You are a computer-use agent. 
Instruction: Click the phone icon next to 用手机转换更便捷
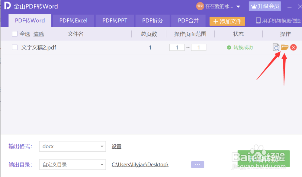[x=258, y=20]
